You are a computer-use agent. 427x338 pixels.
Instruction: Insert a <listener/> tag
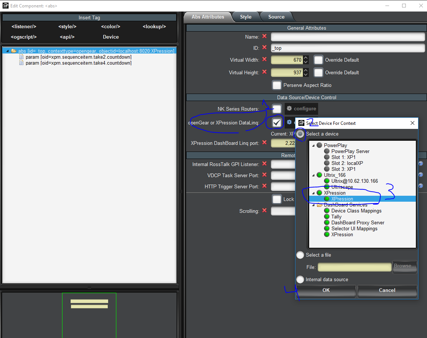coord(24,26)
